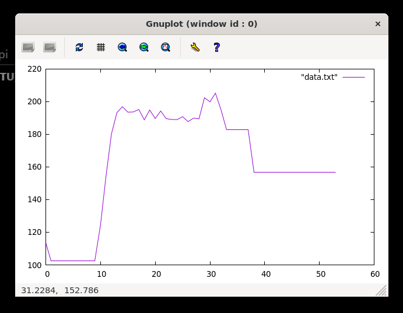Screen dimensions: 403x313
Task: Autoscale the plot with the magnifier icon
Action: [166, 47]
